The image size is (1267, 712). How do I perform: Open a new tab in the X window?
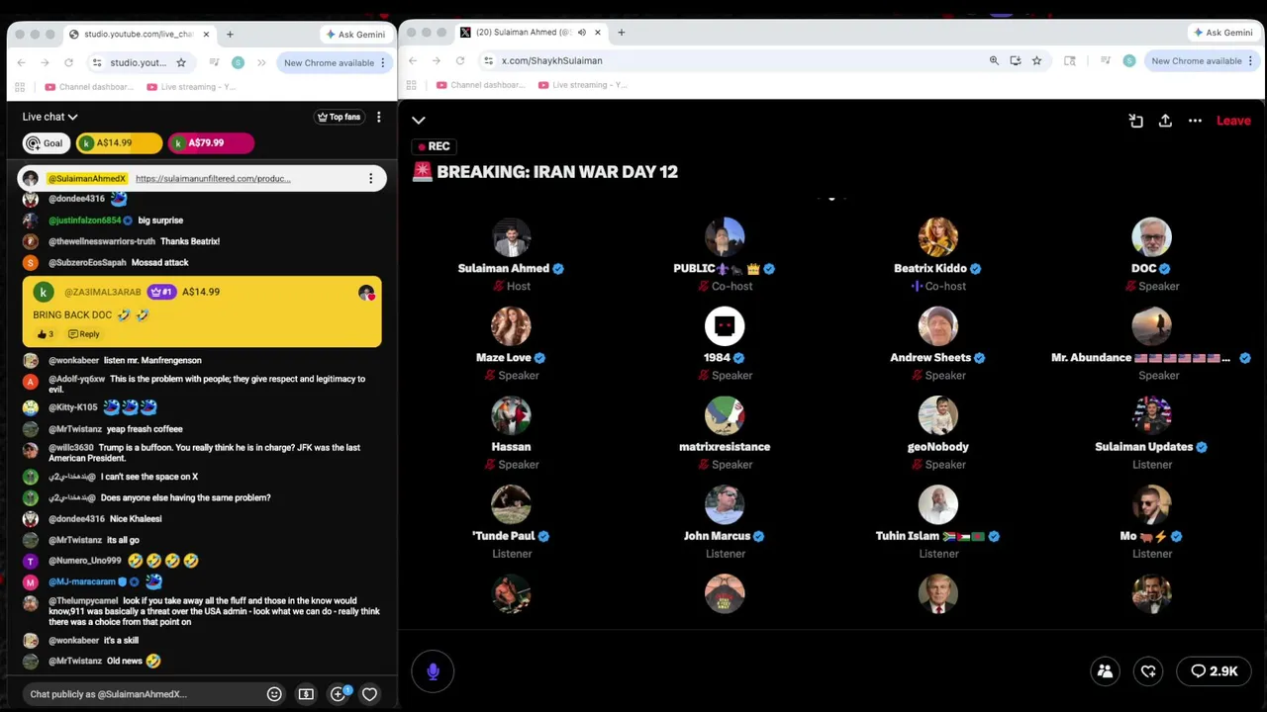[622, 32]
